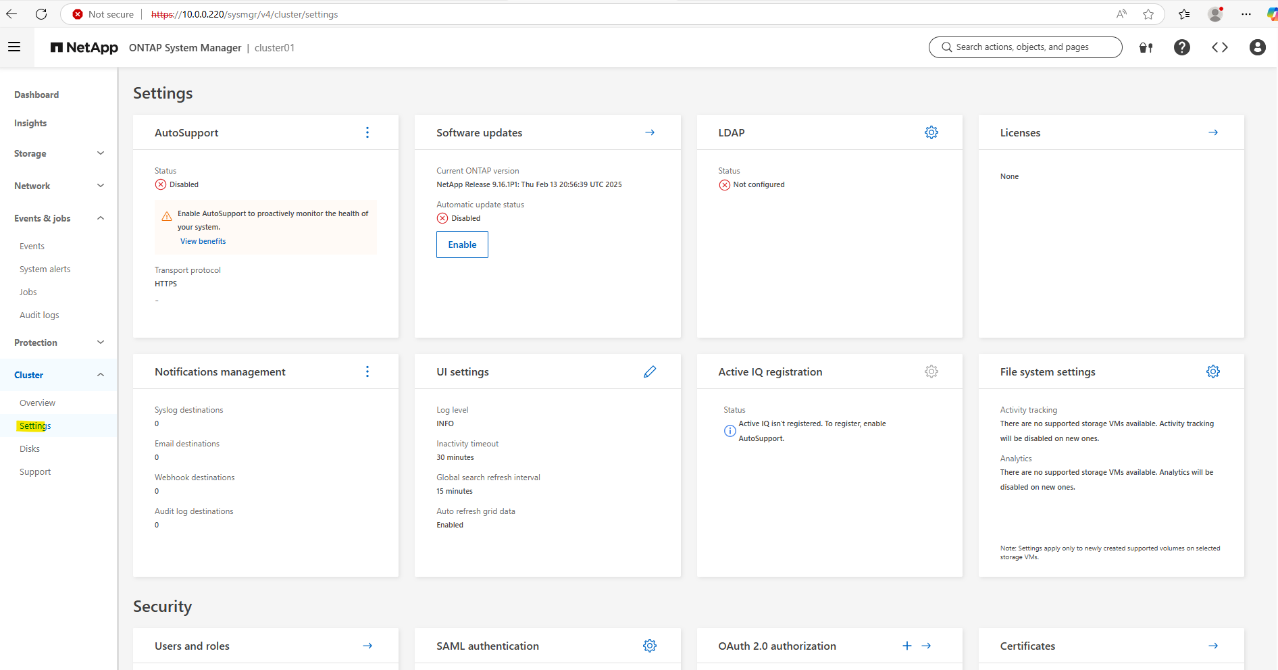Select Audit logs in sidebar

click(39, 315)
